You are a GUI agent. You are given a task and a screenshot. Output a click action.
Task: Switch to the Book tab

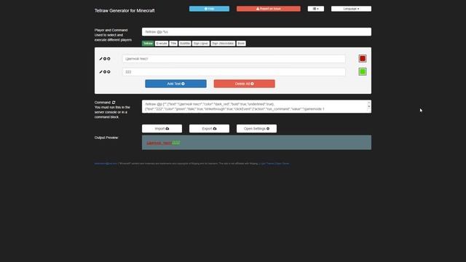(241, 44)
